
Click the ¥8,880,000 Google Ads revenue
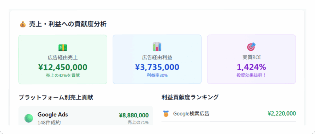[x=134, y=115]
